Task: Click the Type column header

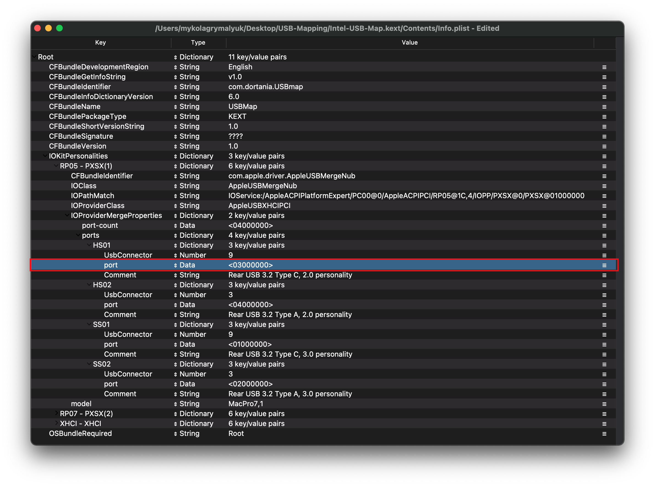Action: pos(198,43)
